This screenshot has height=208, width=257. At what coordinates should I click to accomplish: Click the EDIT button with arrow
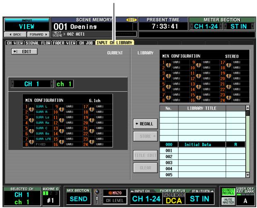(24, 51)
